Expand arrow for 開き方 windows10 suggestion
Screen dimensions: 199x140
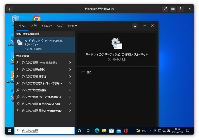click(x=70, y=111)
